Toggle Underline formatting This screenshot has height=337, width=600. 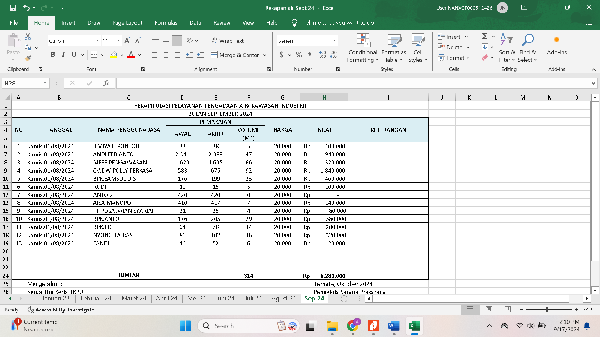(74, 55)
